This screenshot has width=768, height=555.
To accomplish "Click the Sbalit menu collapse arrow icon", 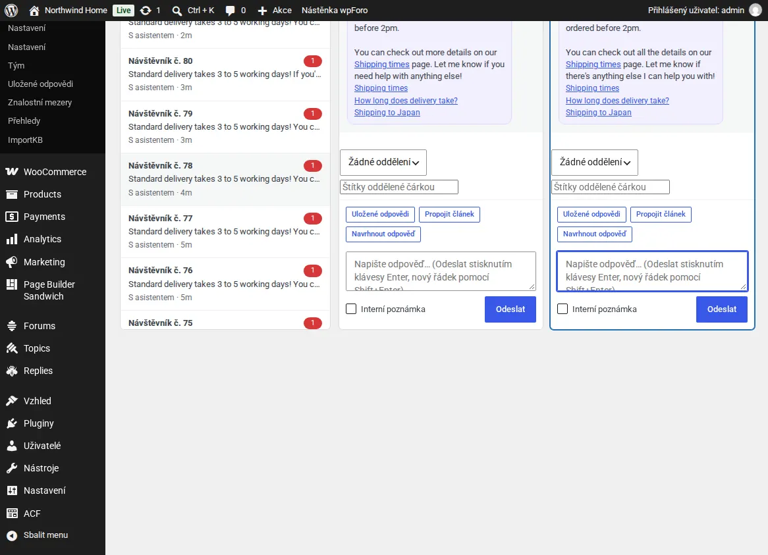I will (12, 535).
